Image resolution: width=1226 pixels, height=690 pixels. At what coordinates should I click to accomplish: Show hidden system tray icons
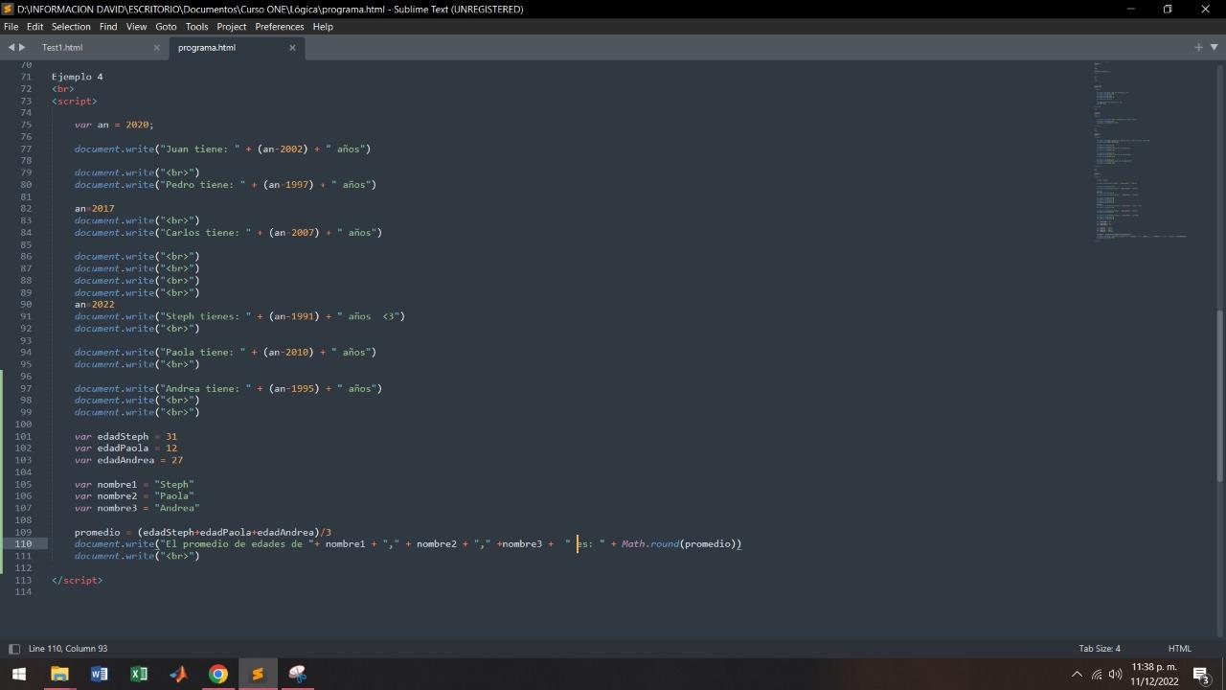pyautogui.click(x=1077, y=674)
